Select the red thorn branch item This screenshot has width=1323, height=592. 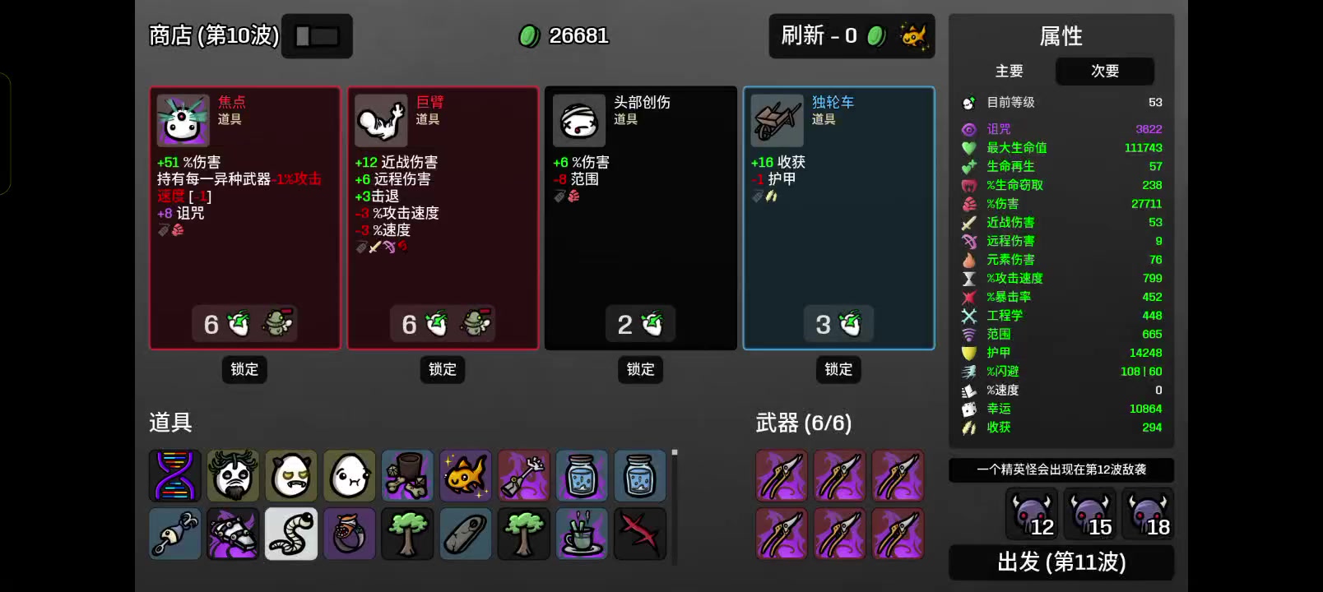pyautogui.click(x=640, y=534)
